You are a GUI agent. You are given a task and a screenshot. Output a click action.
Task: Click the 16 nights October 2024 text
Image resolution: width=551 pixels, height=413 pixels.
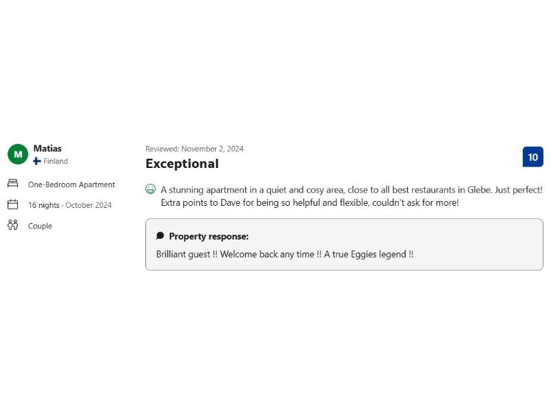(70, 205)
